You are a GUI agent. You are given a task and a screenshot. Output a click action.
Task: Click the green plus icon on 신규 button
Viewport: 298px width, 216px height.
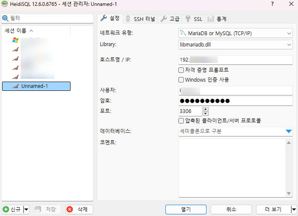click(6, 209)
